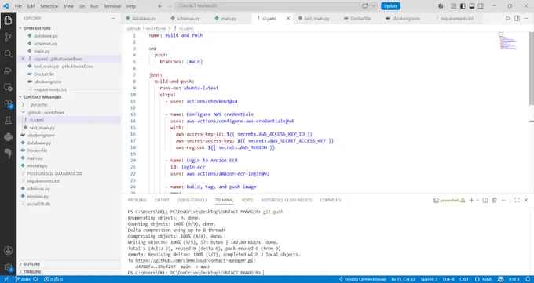This screenshot has width=534, height=283.
Task: Toggle bottom panel layout button
Action: (472, 6)
